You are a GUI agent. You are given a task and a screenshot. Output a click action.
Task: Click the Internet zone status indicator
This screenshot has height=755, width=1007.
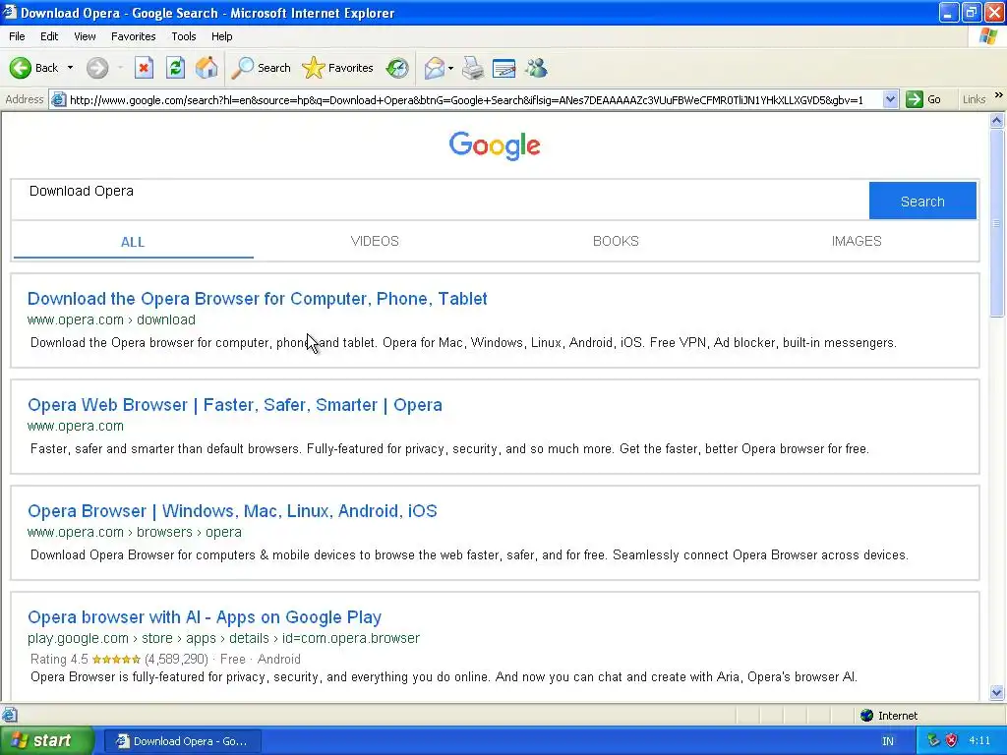pos(889,716)
